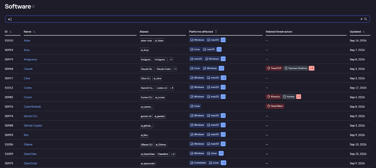The height and width of the screenshot is (168, 376).
Task: Sort by Name column icon
Action: [x=34, y=32]
